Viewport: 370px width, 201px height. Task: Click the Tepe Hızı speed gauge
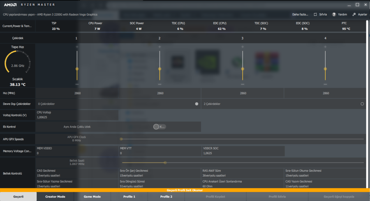pyautogui.click(x=18, y=62)
